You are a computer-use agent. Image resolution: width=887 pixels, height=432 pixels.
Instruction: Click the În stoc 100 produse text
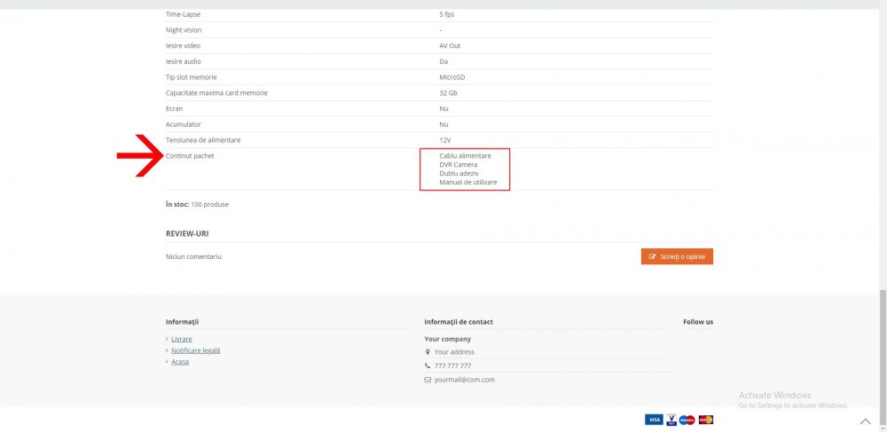click(x=198, y=204)
